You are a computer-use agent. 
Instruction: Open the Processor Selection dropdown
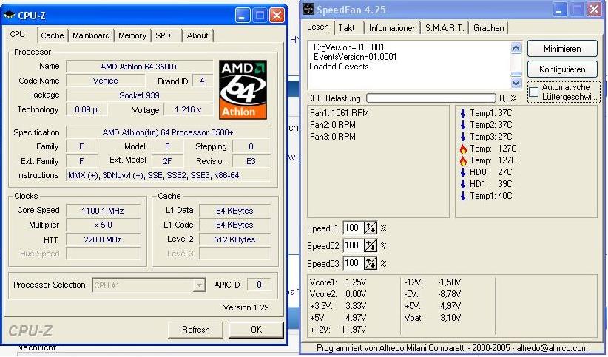coord(198,285)
